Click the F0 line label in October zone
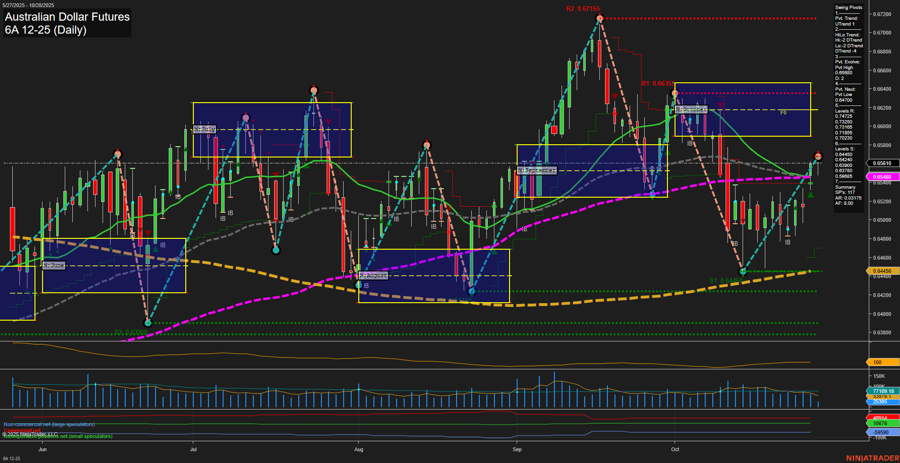Image resolution: width=900 pixels, height=463 pixels. (x=784, y=113)
